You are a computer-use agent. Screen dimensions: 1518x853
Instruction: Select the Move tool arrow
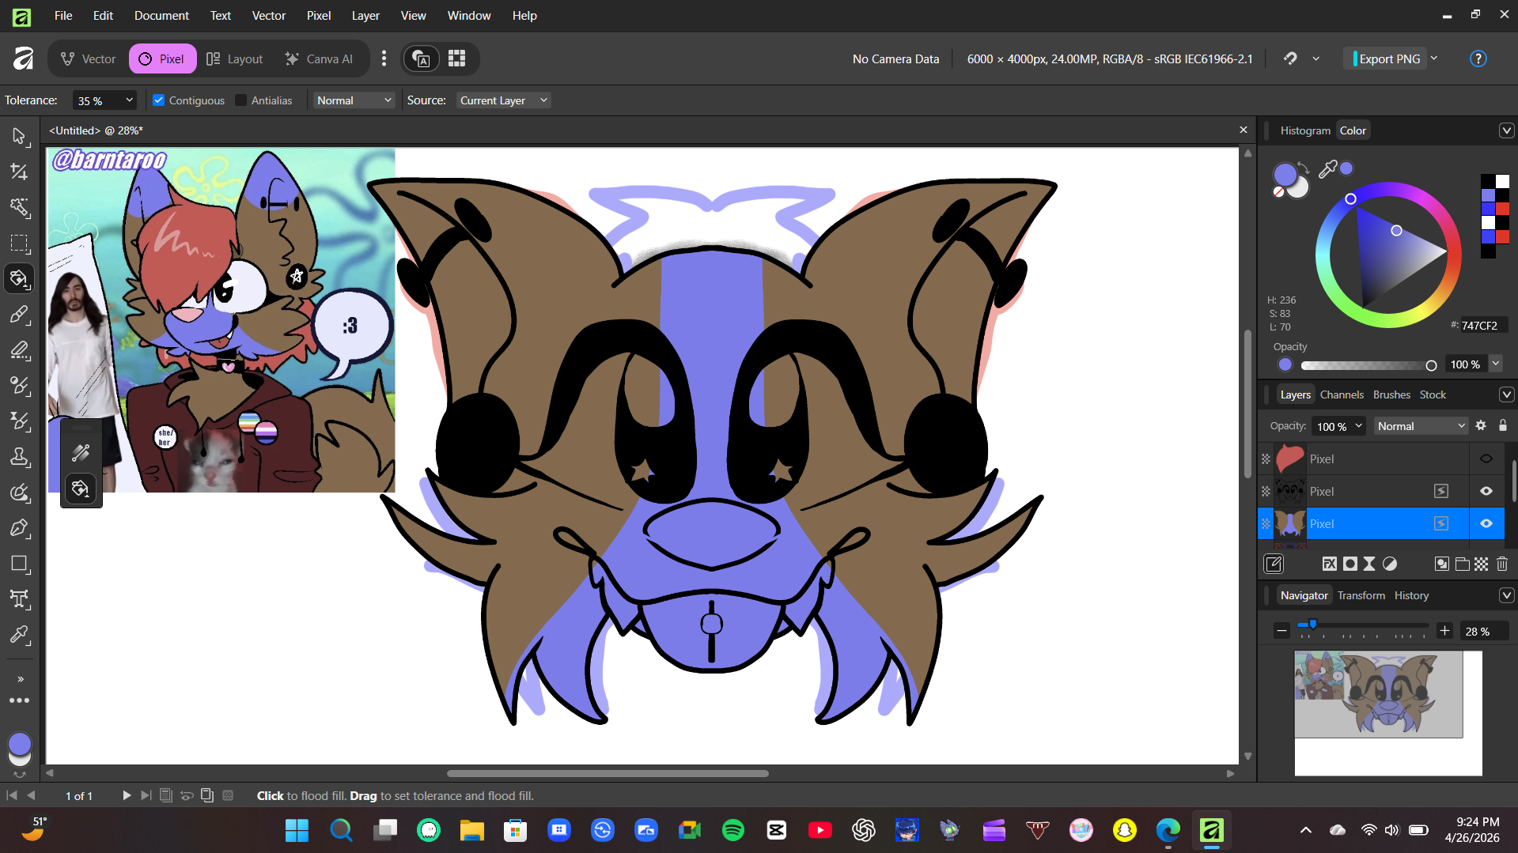[x=19, y=136]
